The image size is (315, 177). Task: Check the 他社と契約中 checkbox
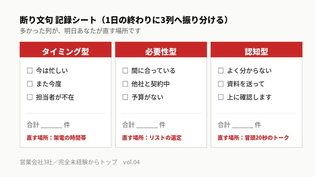tap(125, 84)
